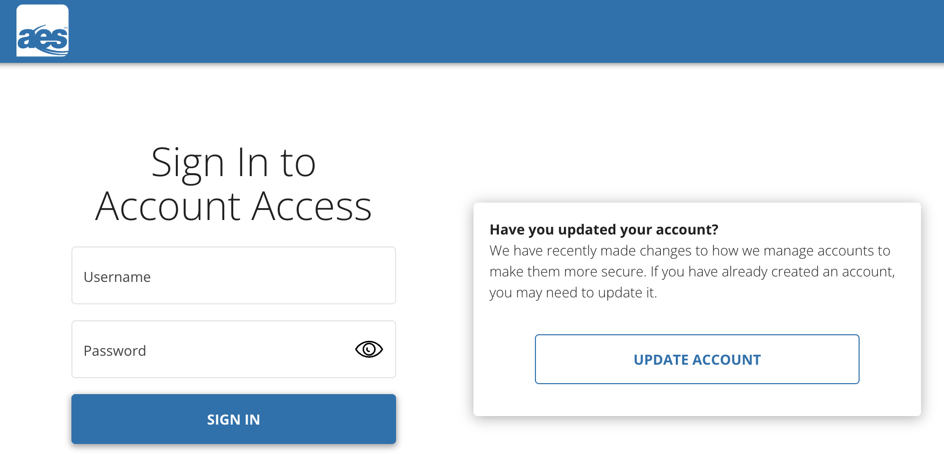This screenshot has width=944, height=454.
Task: Click the AES logo in the header
Action: point(42,30)
